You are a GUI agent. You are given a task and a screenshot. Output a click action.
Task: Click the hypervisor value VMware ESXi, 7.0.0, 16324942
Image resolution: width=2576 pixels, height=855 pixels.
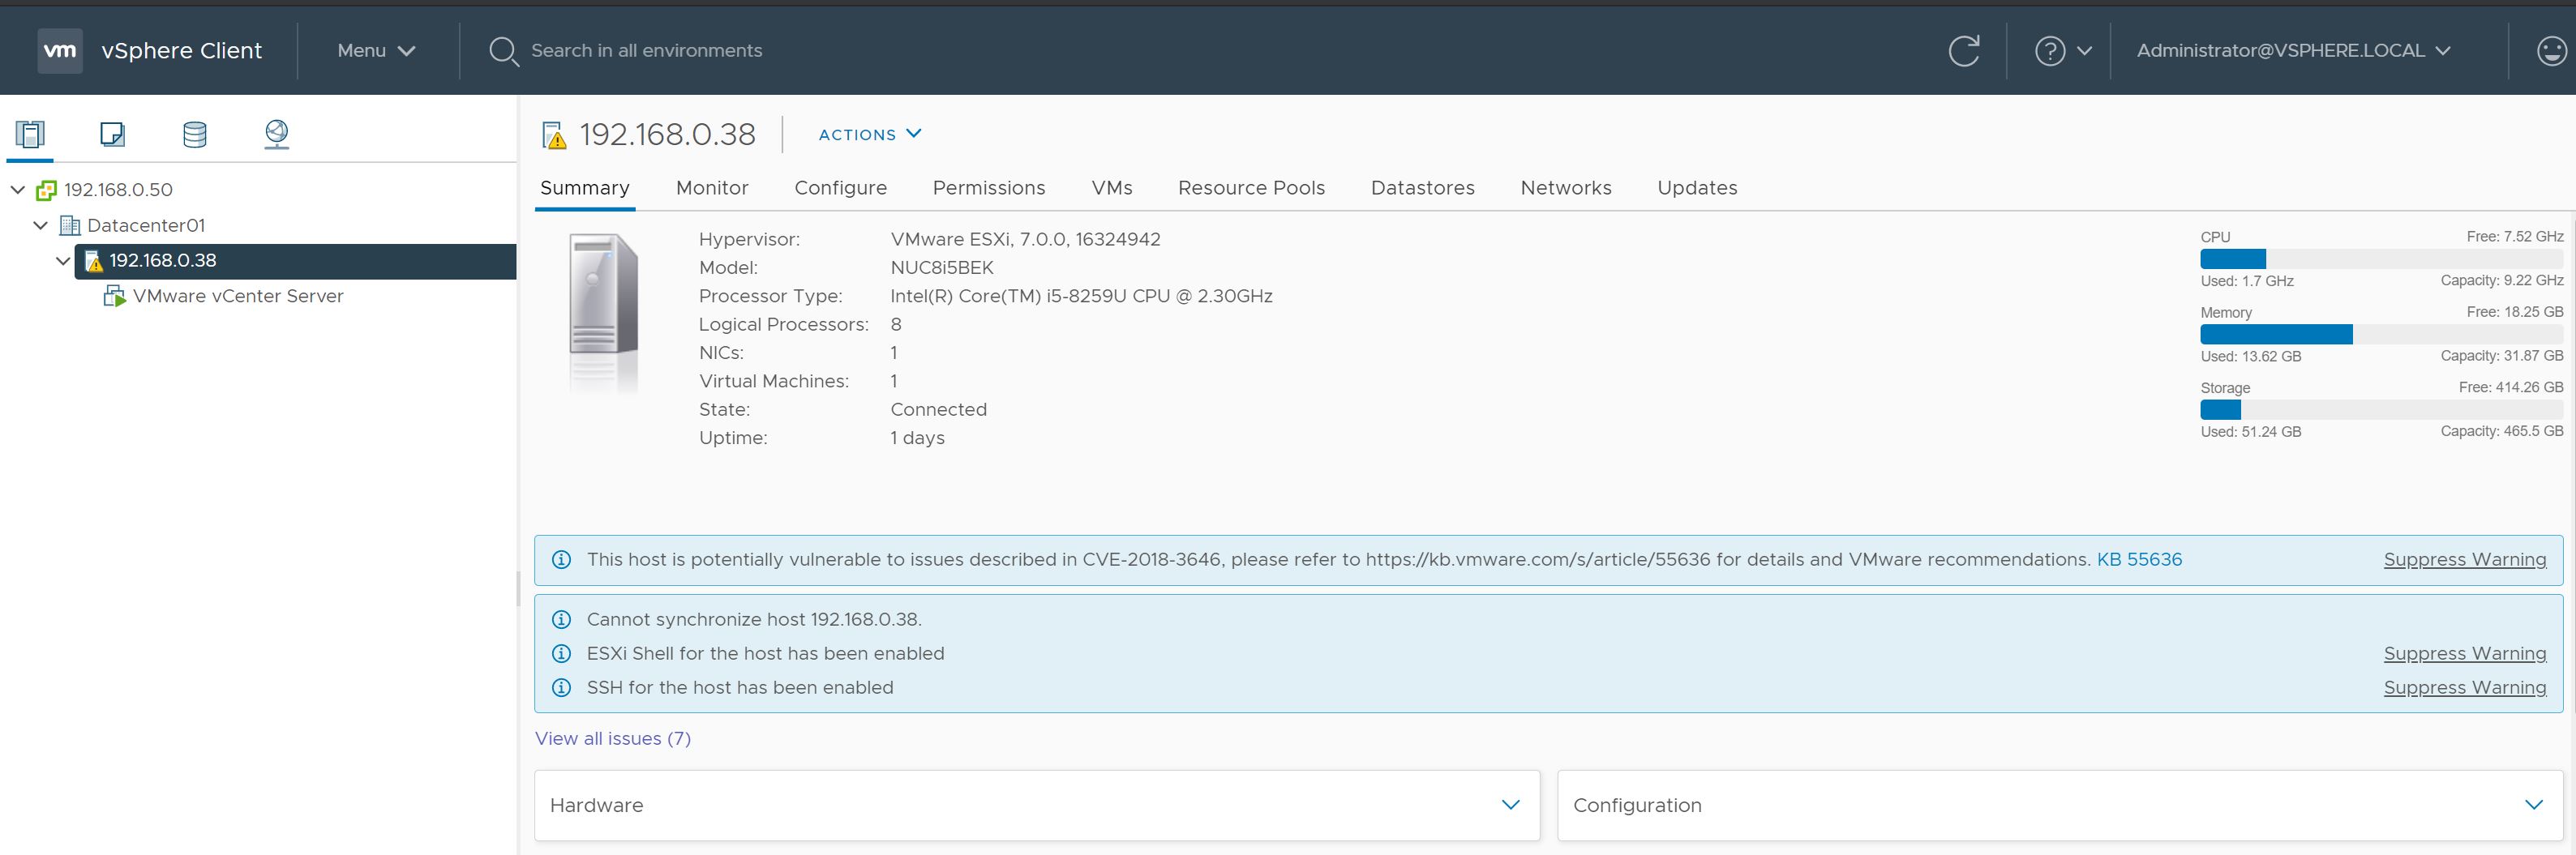pyautogui.click(x=1026, y=240)
